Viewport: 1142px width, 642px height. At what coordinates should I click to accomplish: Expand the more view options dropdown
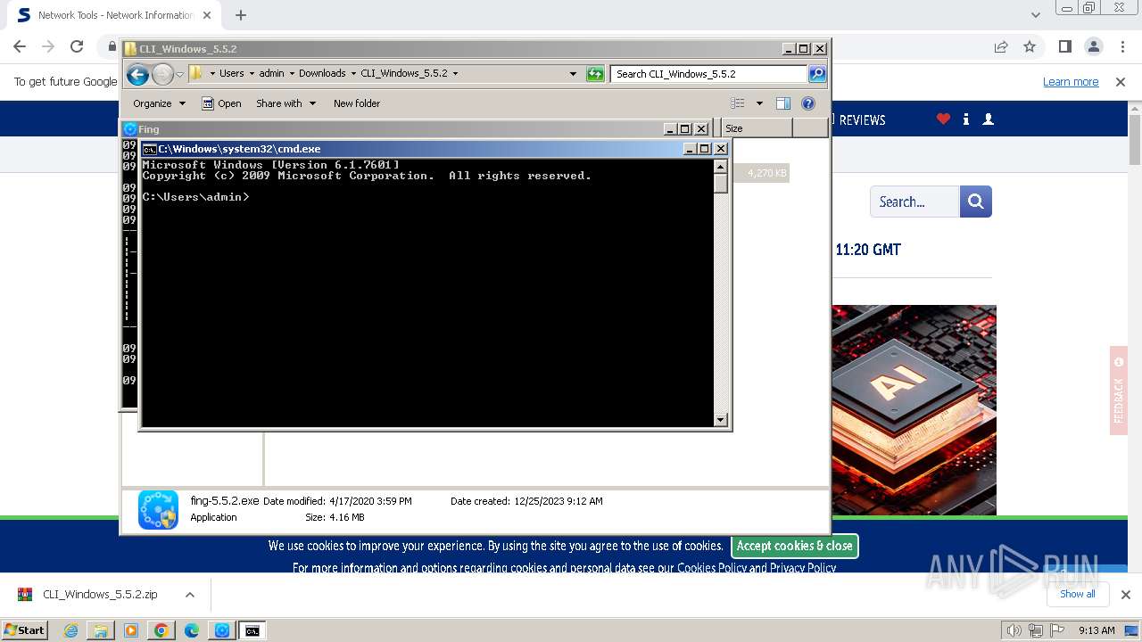(x=759, y=103)
